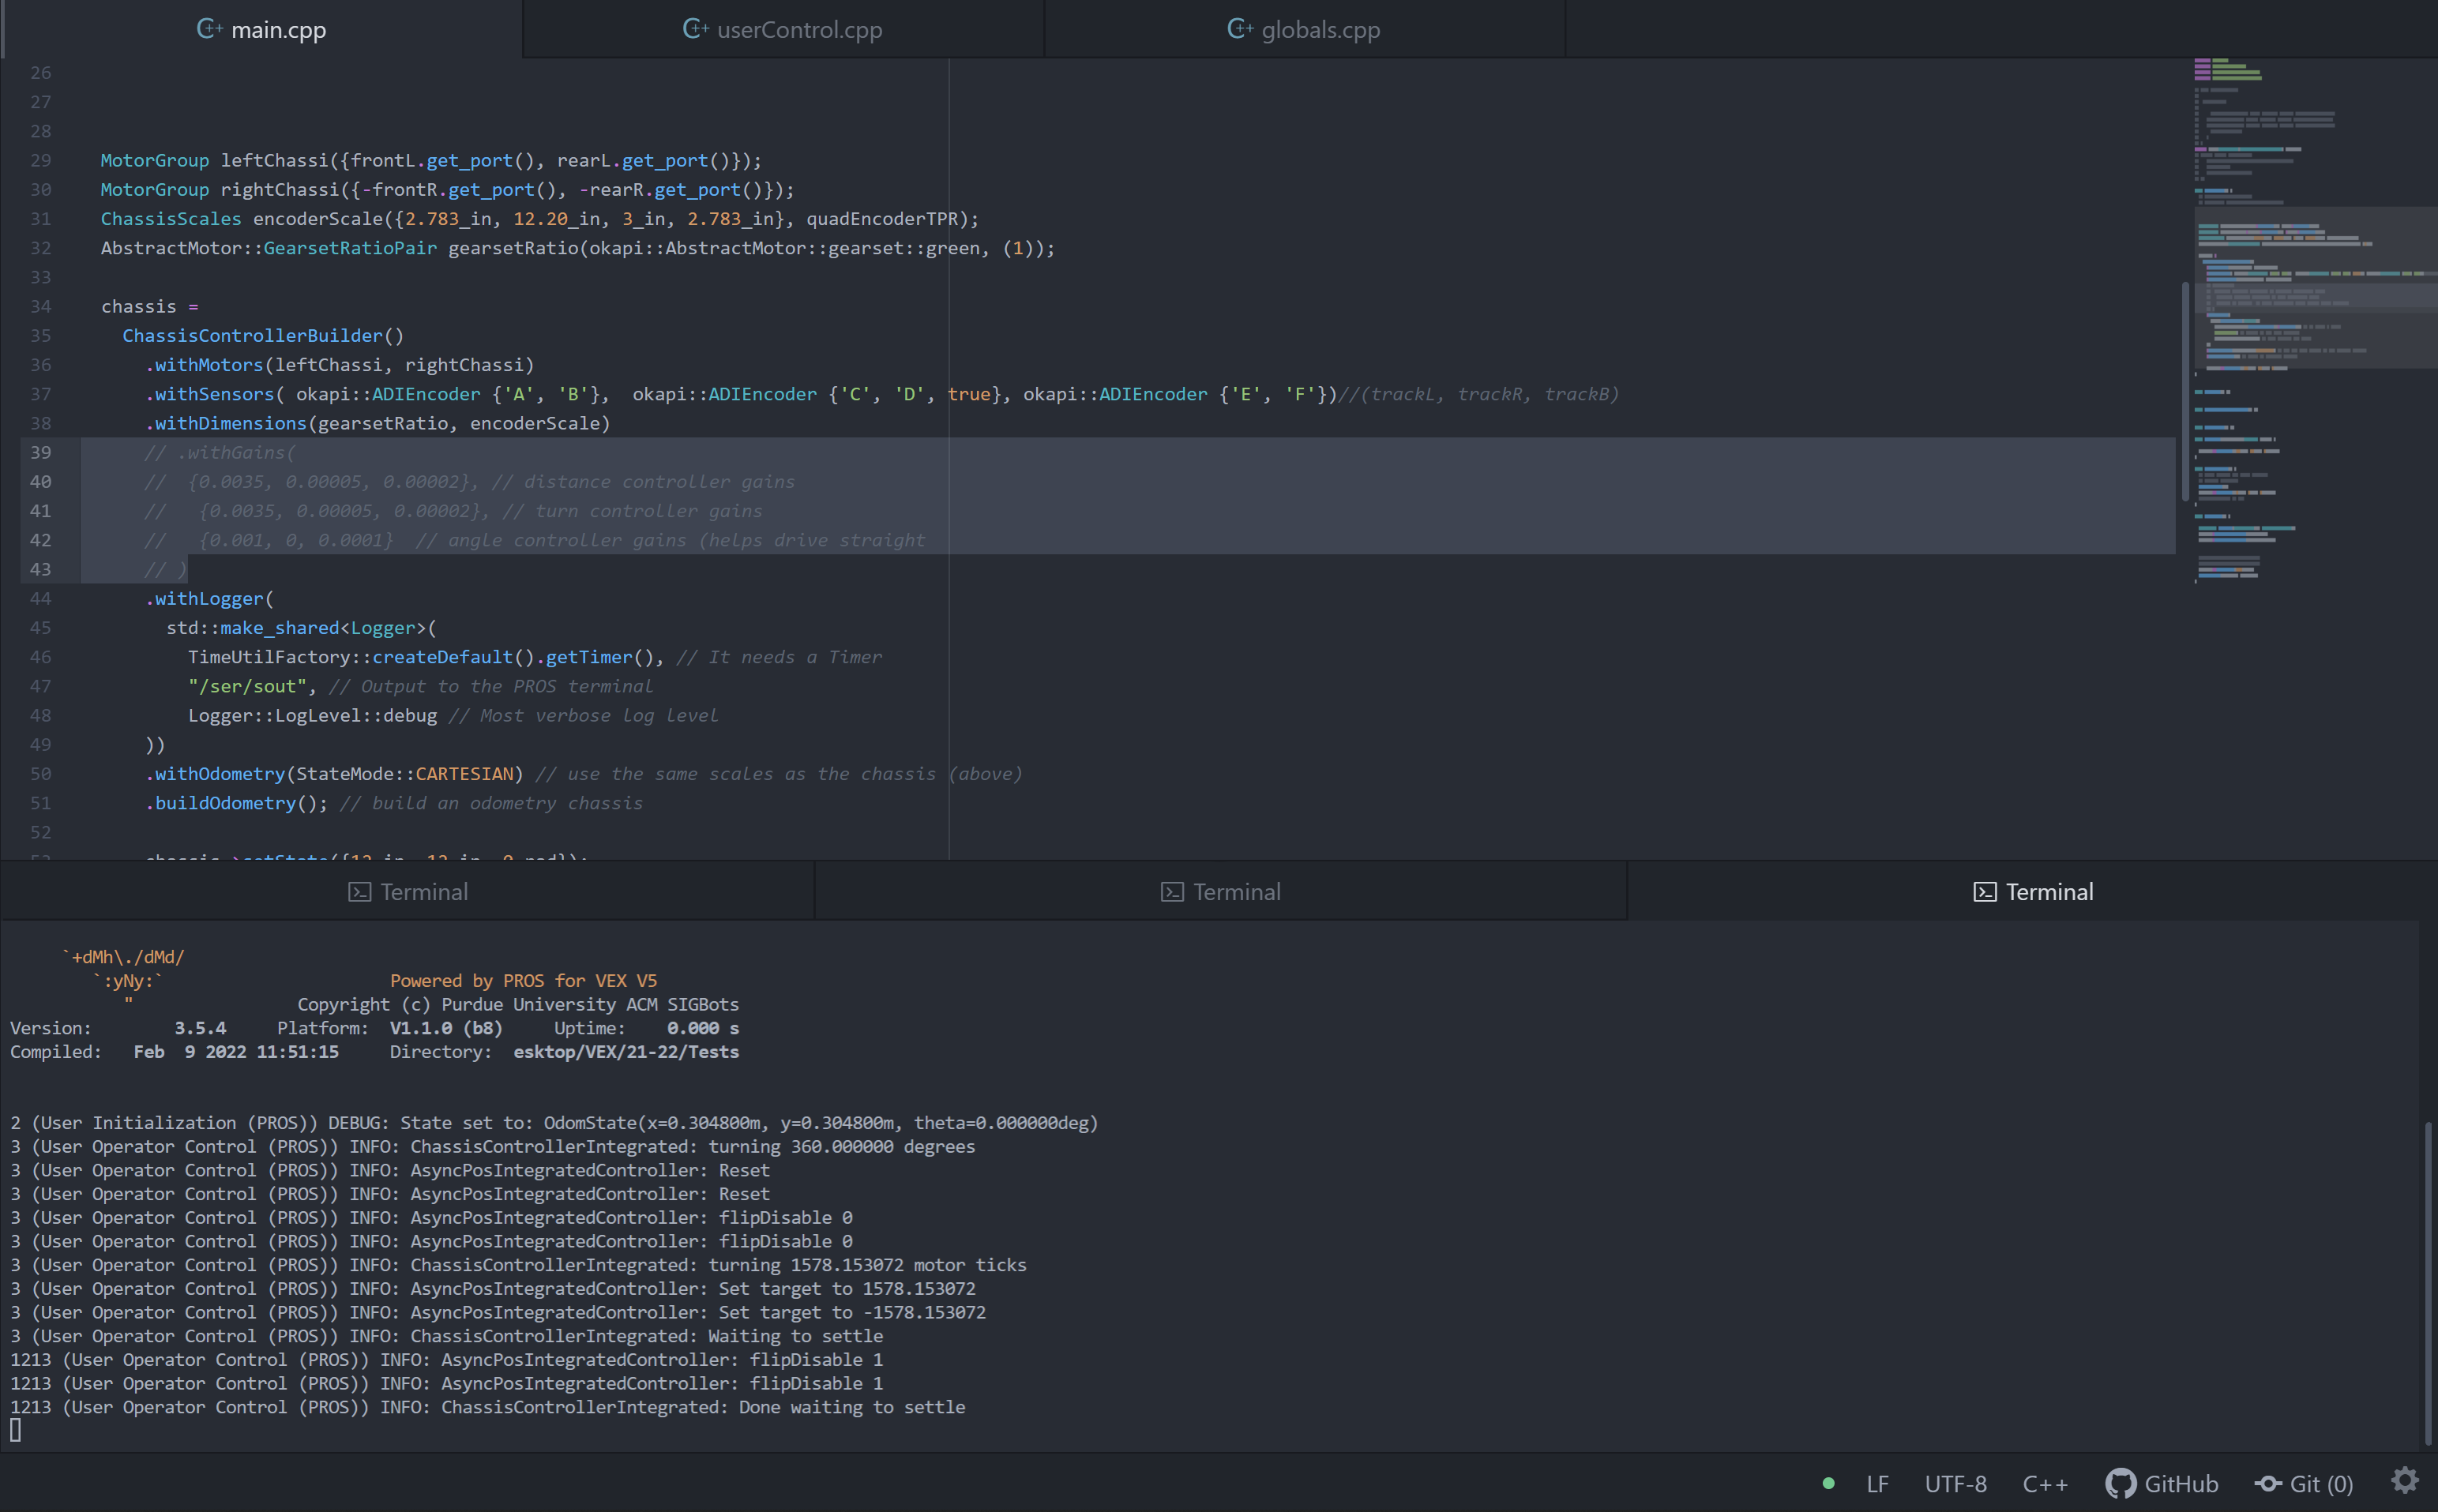Click on 'ChassisControllerBuilder()' text
The width and height of the screenshot is (2438, 1512).
pos(263,335)
